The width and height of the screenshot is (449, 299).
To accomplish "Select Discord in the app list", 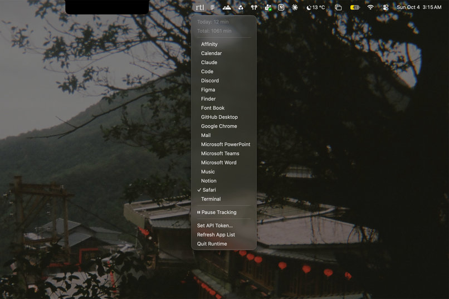I will tap(224, 81).
